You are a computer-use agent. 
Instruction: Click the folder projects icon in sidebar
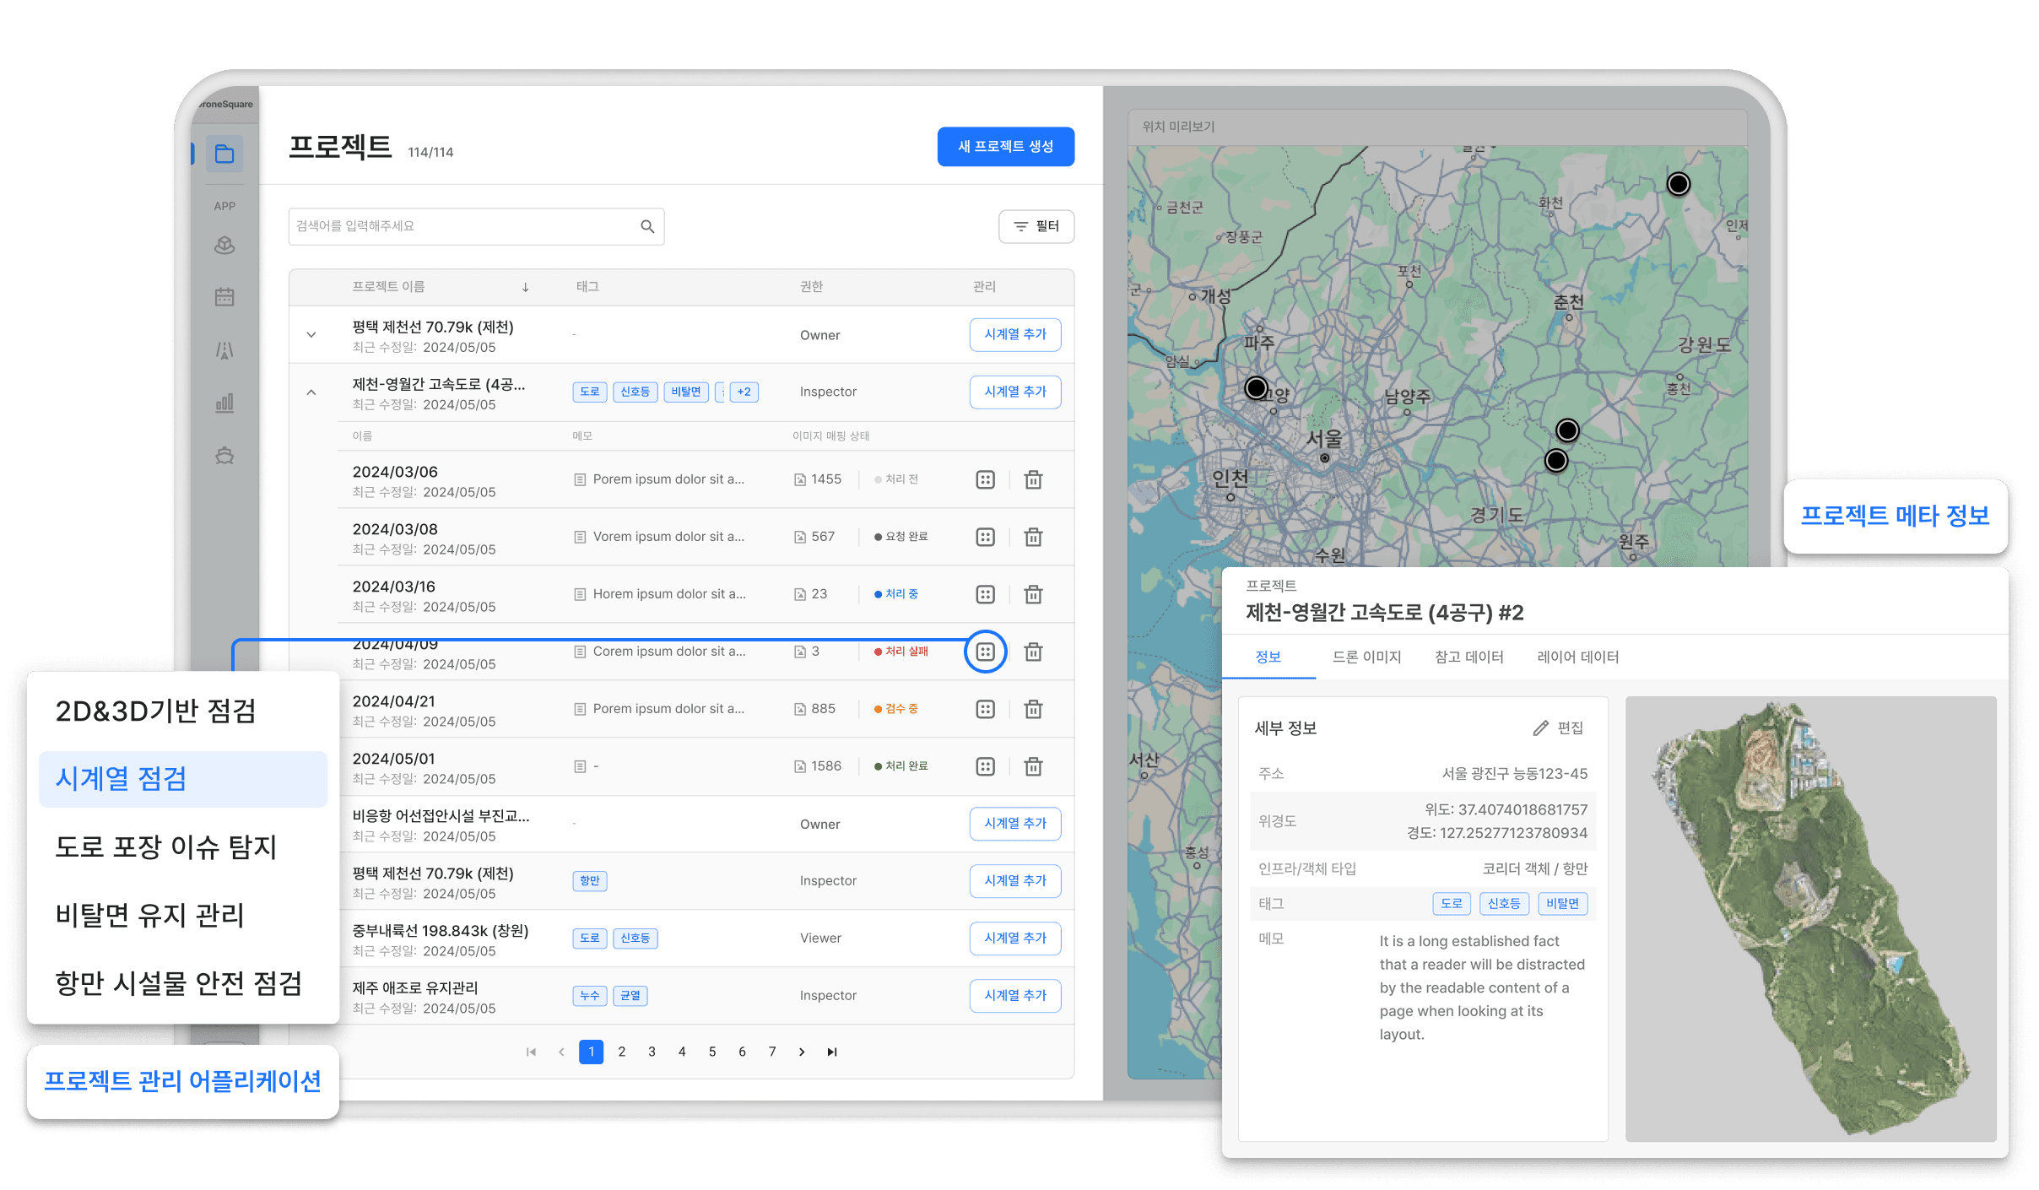[x=224, y=154]
